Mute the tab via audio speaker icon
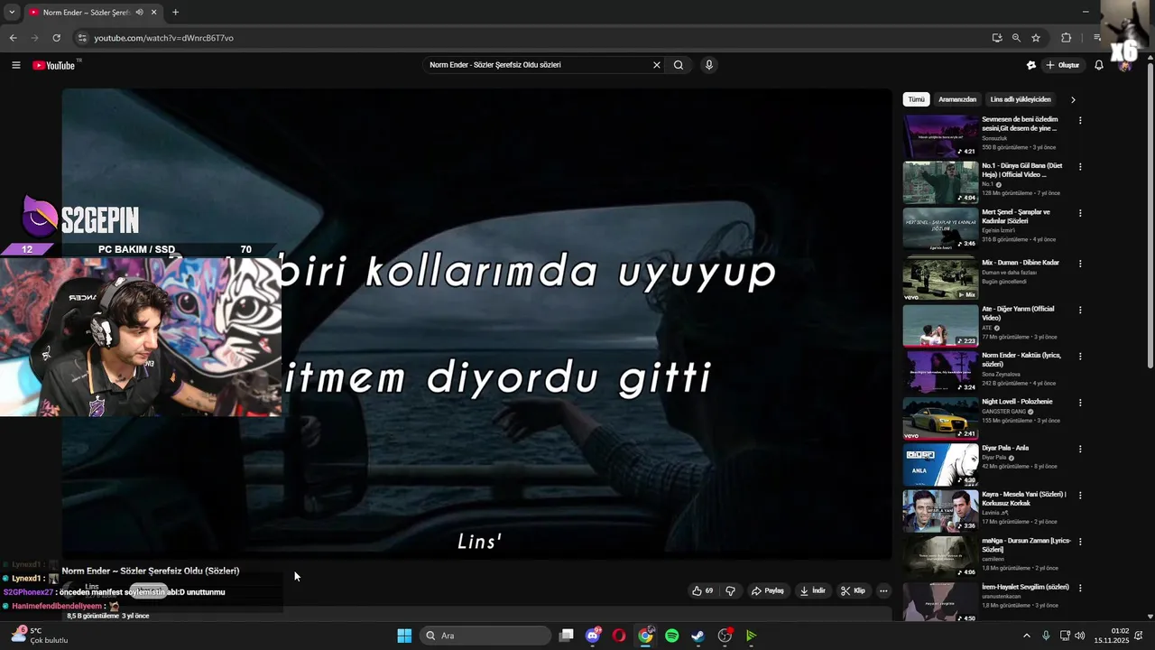The height and width of the screenshot is (650, 1155). point(139,13)
